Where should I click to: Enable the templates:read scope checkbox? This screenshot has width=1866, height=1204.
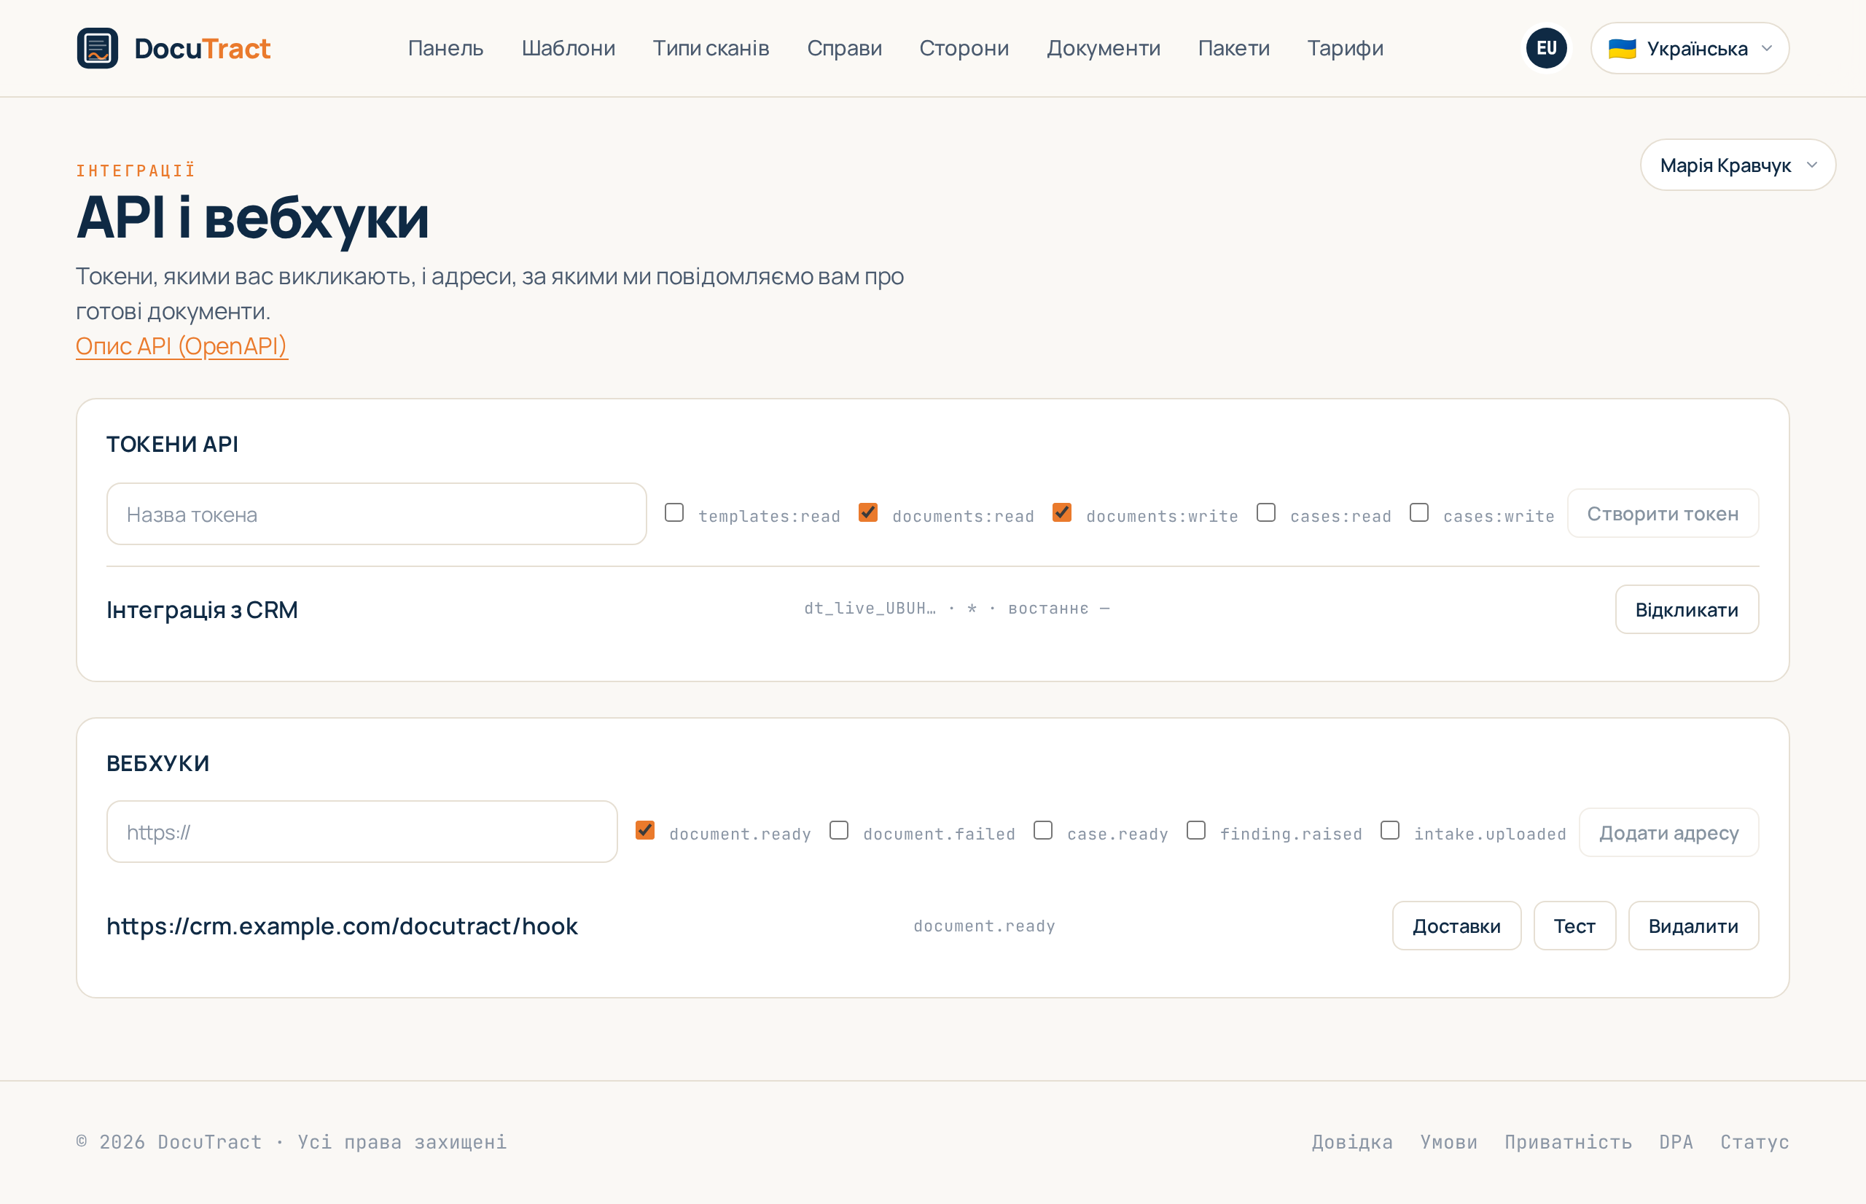pyautogui.click(x=674, y=513)
